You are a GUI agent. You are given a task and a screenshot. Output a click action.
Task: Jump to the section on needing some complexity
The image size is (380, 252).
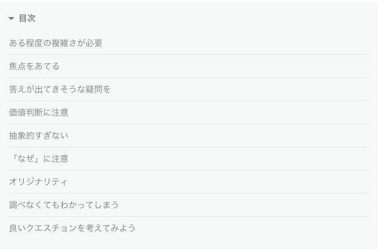click(56, 43)
